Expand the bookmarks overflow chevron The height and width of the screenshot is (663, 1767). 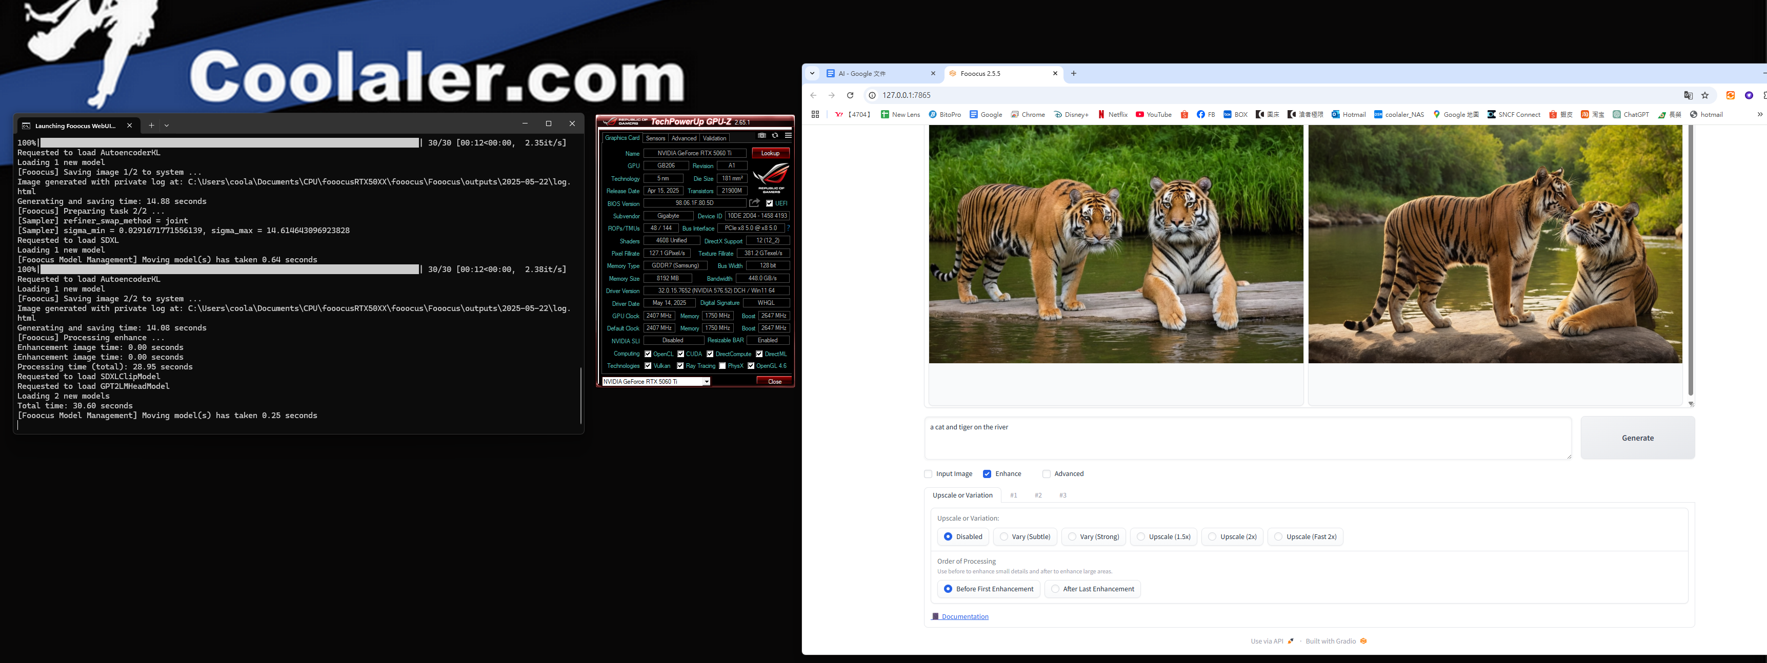pos(1760,114)
